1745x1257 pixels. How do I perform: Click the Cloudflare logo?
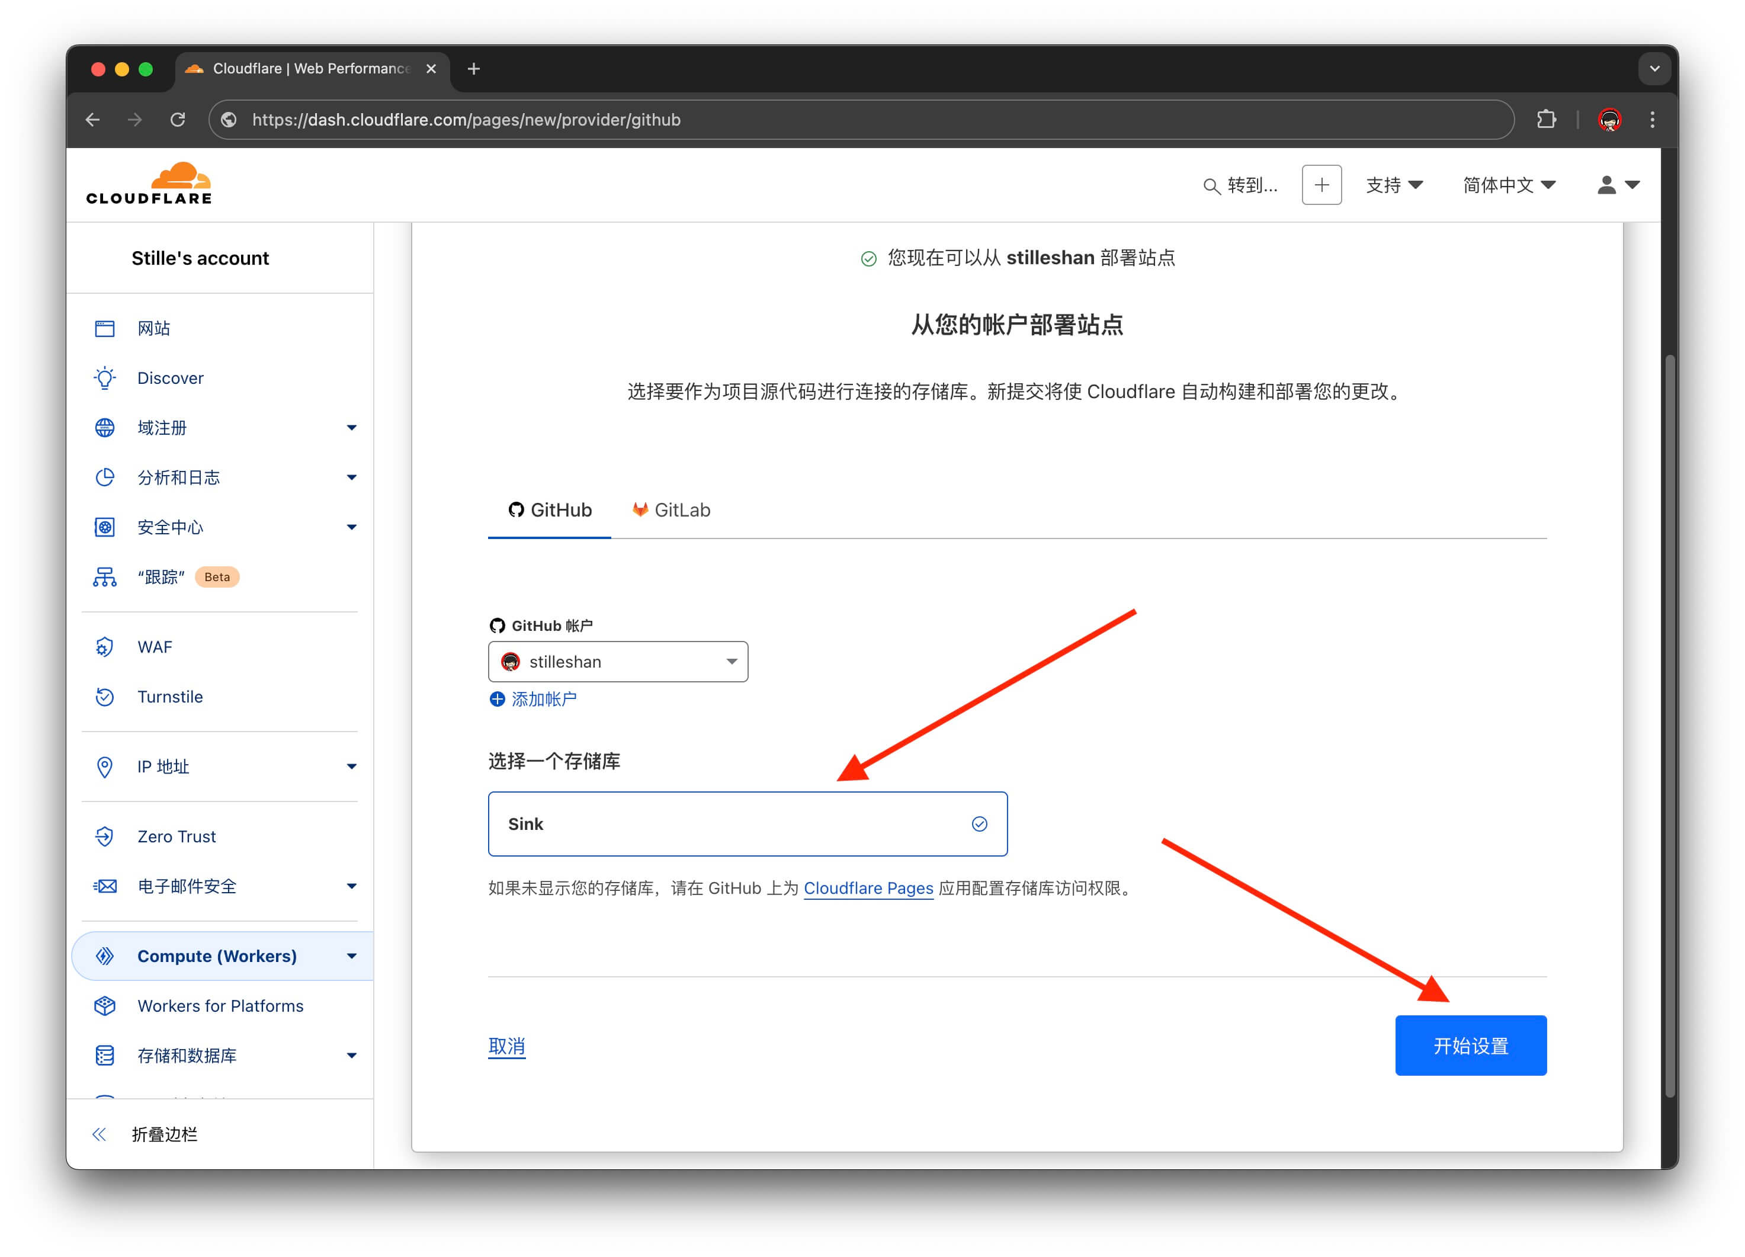[149, 184]
